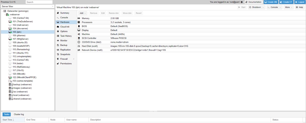This screenshot has height=123, width=306.
Task: Select the Hardware tab
Action: point(66,22)
